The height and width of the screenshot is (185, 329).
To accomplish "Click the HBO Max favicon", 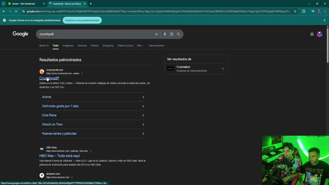I will point(42,149).
